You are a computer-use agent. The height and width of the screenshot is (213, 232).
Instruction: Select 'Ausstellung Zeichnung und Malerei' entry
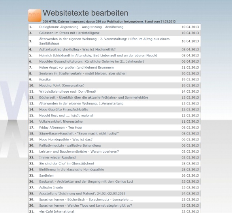click(82, 194)
